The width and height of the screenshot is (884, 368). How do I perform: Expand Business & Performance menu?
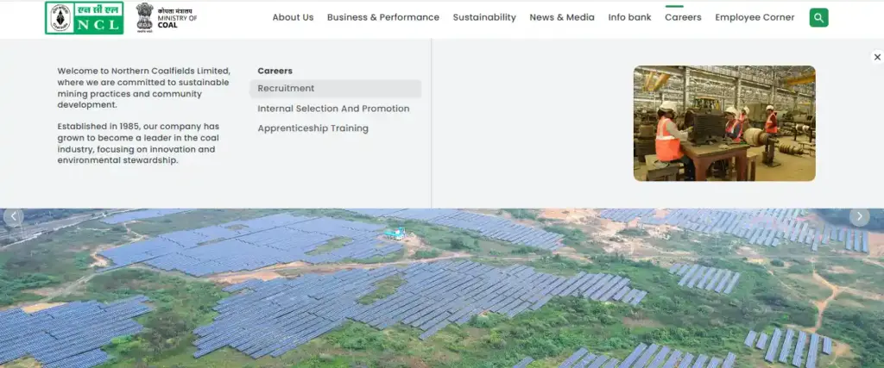click(382, 17)
